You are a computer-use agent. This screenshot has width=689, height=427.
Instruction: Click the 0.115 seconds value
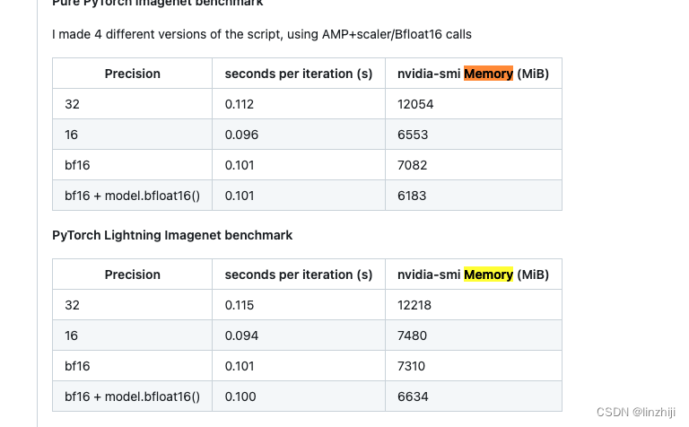(x=240, y=305)
